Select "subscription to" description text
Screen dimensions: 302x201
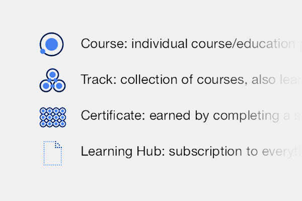[211, 151]
